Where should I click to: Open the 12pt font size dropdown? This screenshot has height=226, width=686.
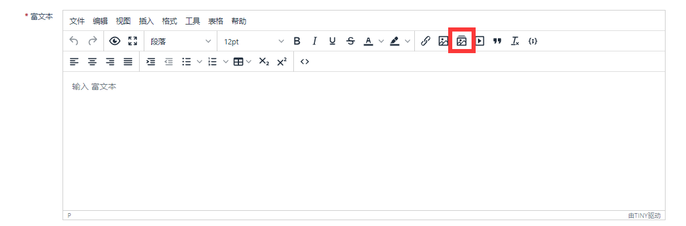pyautogui.click(x=253, y=41)
